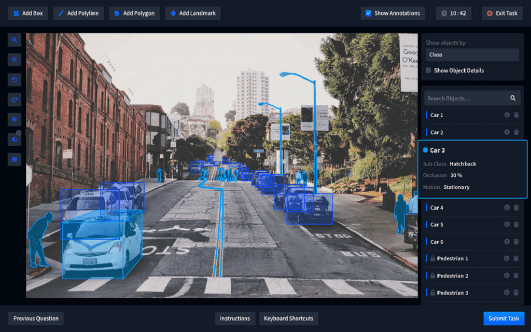The width and height of the screenshot is (531, 332).
Task: Redo the last undone action
Action: coord(15,100)
